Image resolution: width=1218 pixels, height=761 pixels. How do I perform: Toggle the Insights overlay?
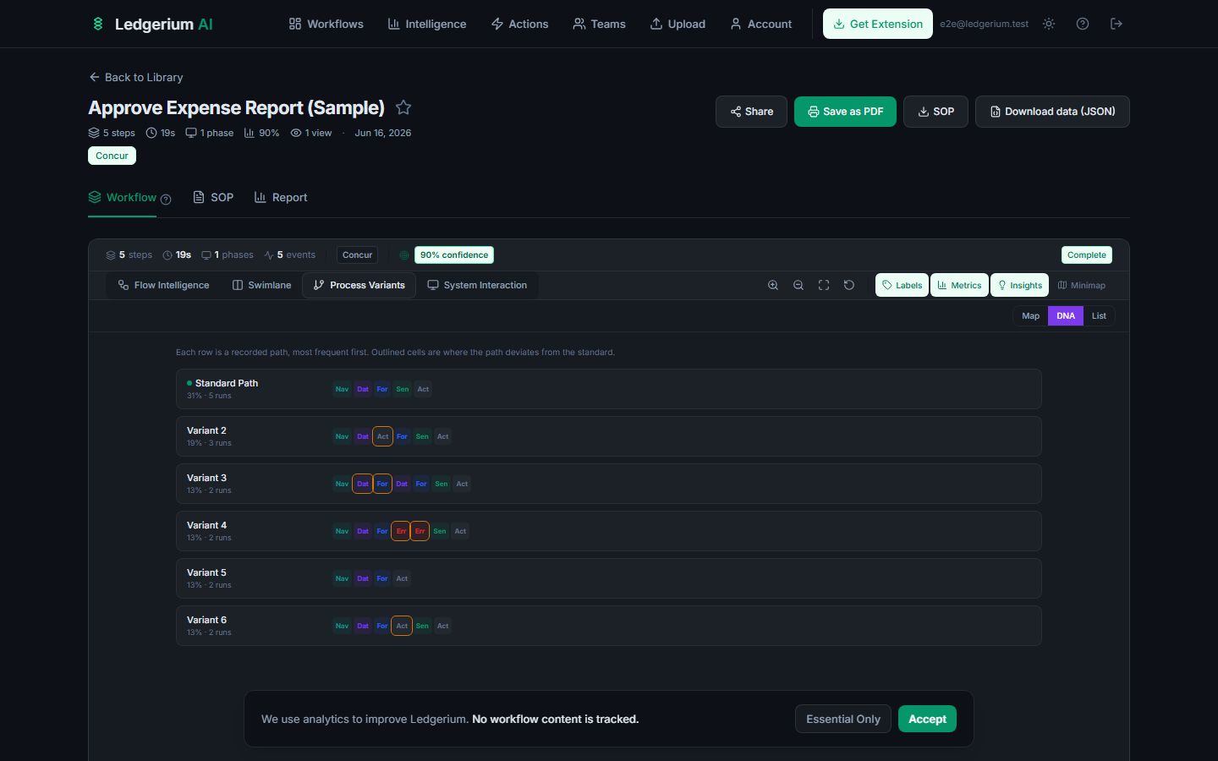click(1019, 285)
